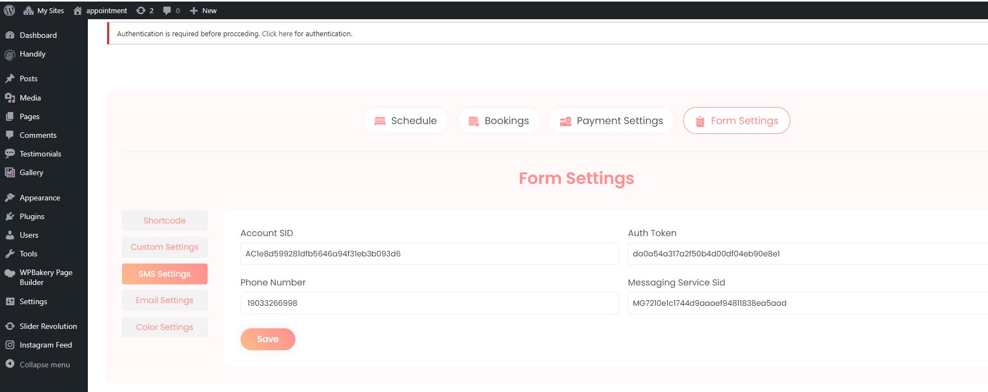The height and width of the screenshot is (392, 988).
Task: Open the Bookings tab
Action: pyautogui.click(x=498, y=121)
